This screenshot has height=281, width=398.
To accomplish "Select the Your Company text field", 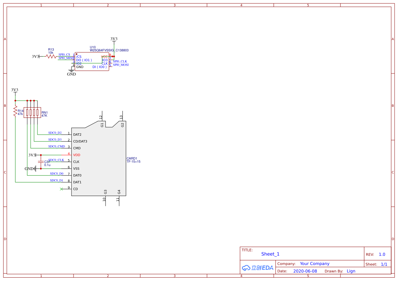I will point(315,264).
